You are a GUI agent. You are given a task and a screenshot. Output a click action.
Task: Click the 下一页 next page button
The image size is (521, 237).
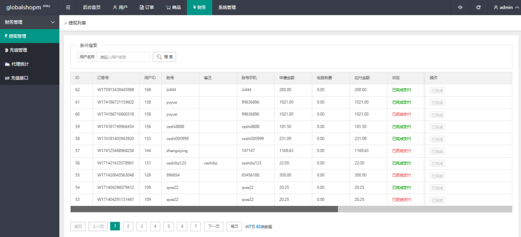(x=214, y=226)
